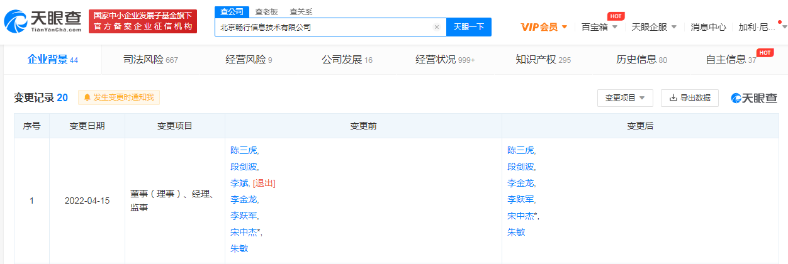
Task: Select the 知识产权 tab
Action: pos(543,60)
